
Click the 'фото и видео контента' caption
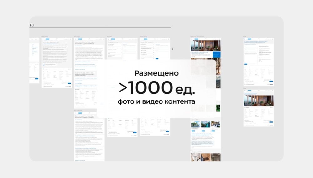coord(156,101)
